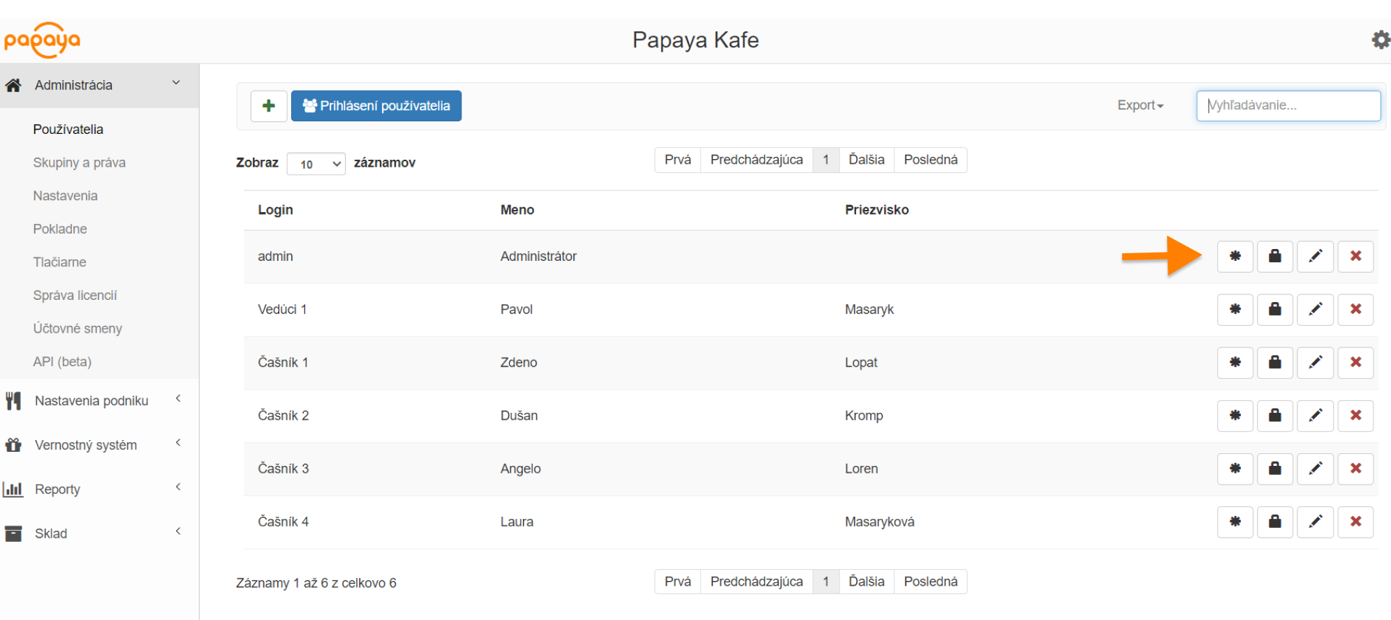Click the lock icon for Vedúci 1
This screenshot has width=1391, height=620.
[x=1274, y=310]
